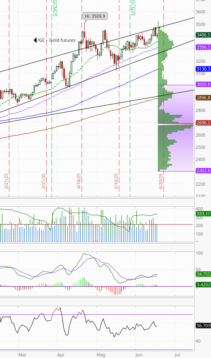Click the 40 level on RSI axis
The width and height of the screenshot is (211, 358).
pos(198,341)
